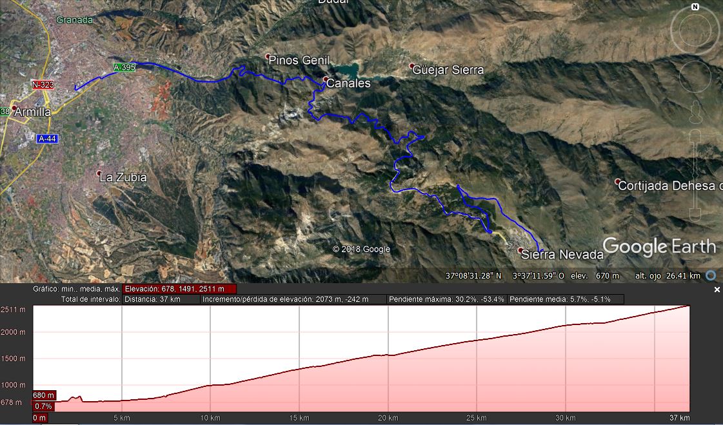
Task: Click the Pinos Genil label
Action: point(299,61)
